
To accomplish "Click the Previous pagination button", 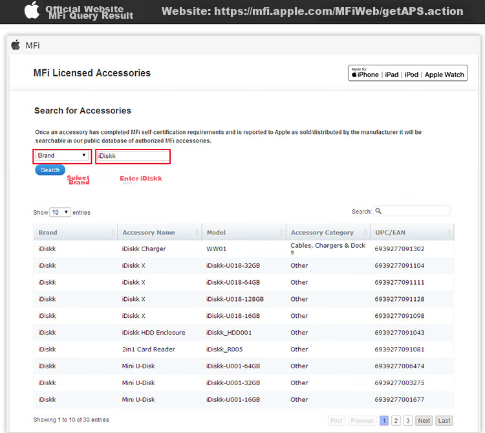I will click(362, 421).
